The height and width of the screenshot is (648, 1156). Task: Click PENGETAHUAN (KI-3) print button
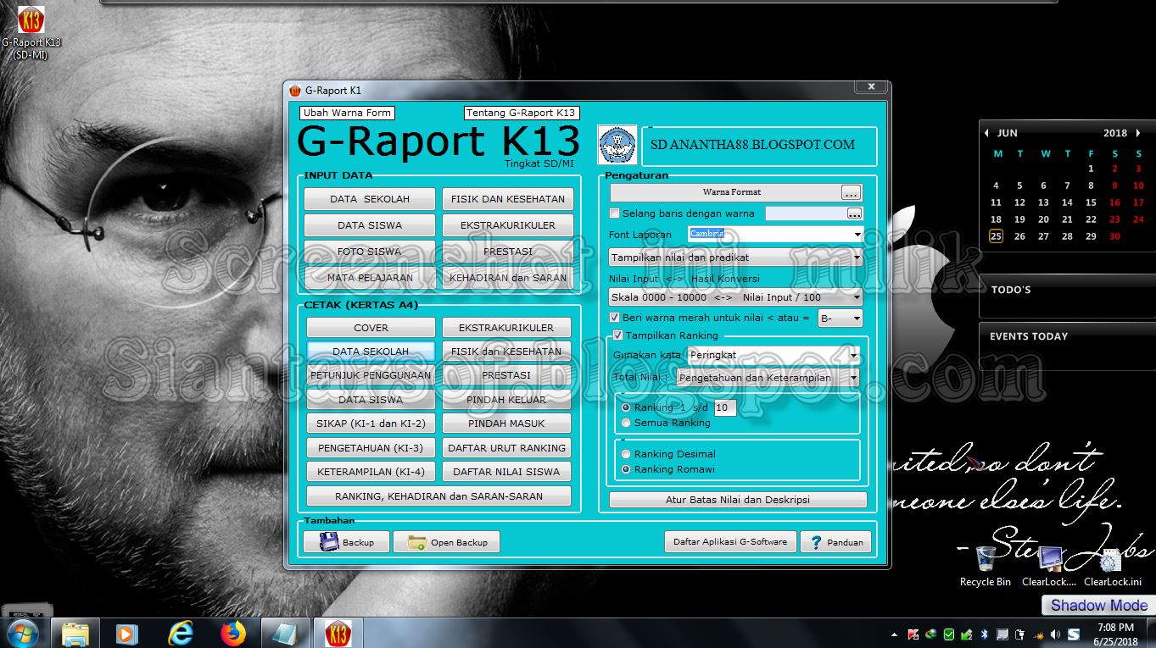pyautogui.click(x=371, y=448)
